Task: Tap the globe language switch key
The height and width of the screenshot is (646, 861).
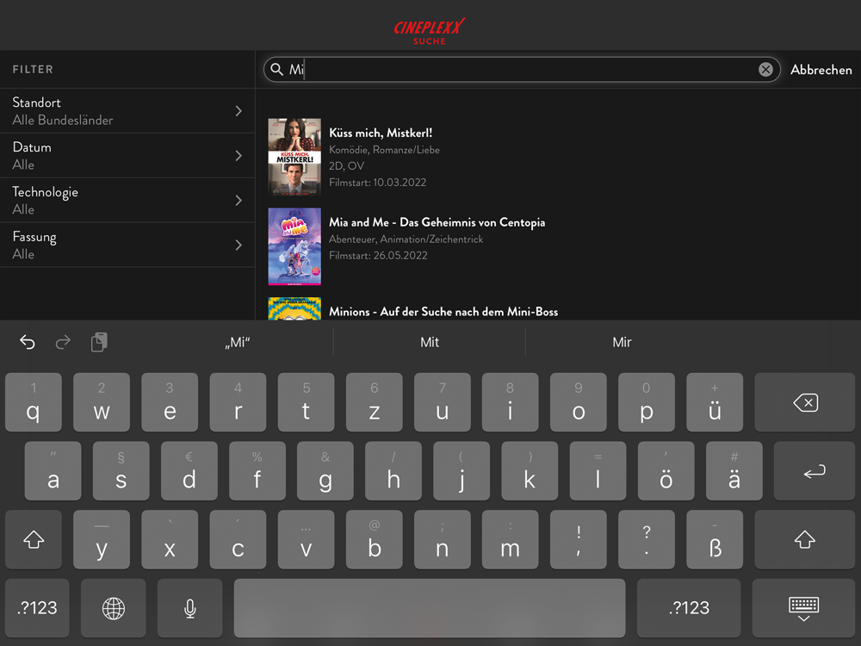Action: 113,608
